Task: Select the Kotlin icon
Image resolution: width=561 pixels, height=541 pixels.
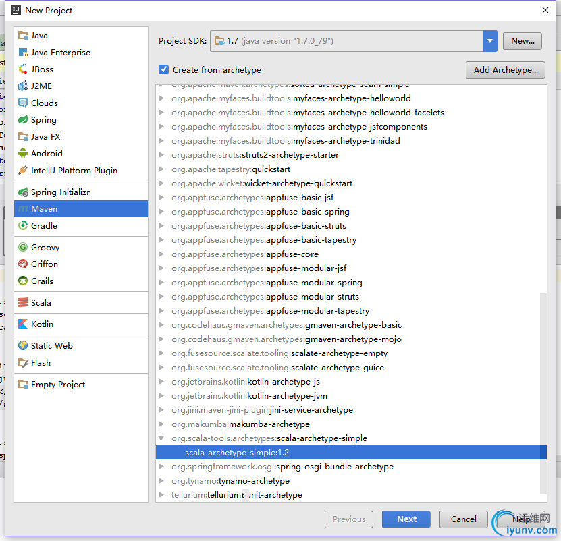Action: pos(23,324)
